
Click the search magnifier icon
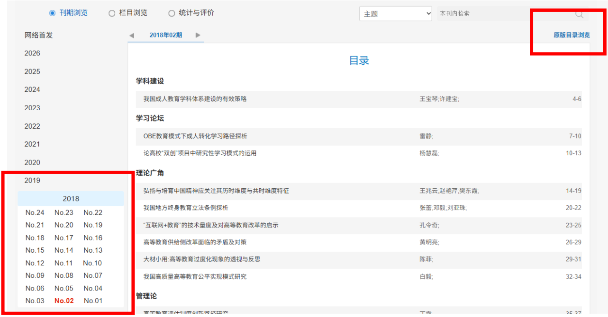pos(579,14)
